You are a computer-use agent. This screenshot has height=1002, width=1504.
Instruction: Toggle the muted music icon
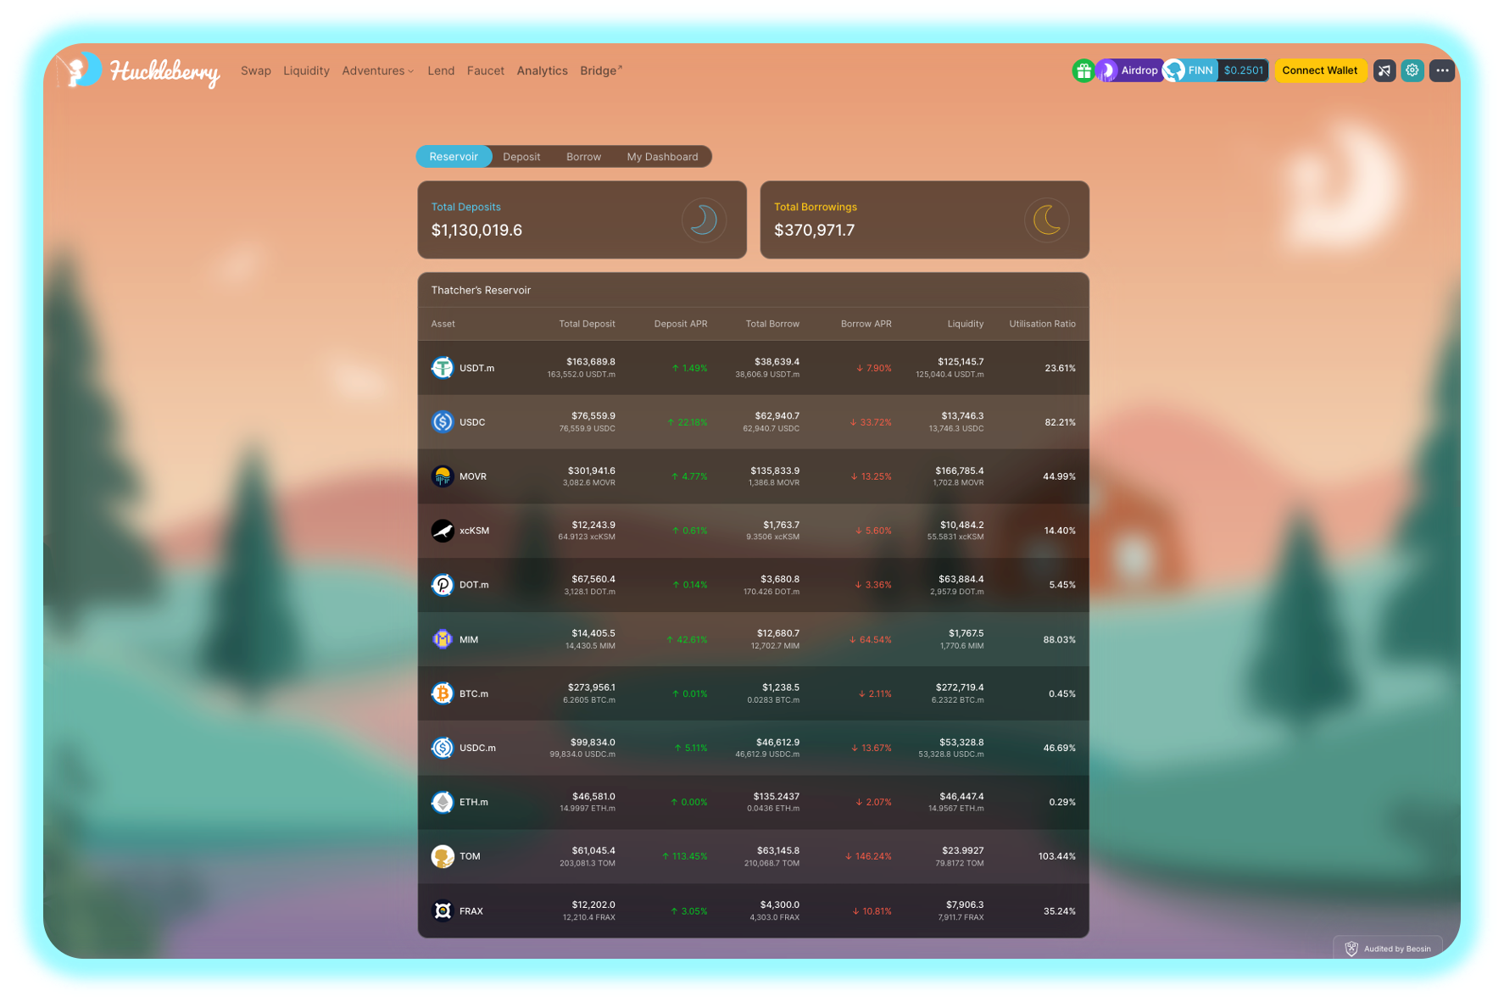tap(1384, 71)
